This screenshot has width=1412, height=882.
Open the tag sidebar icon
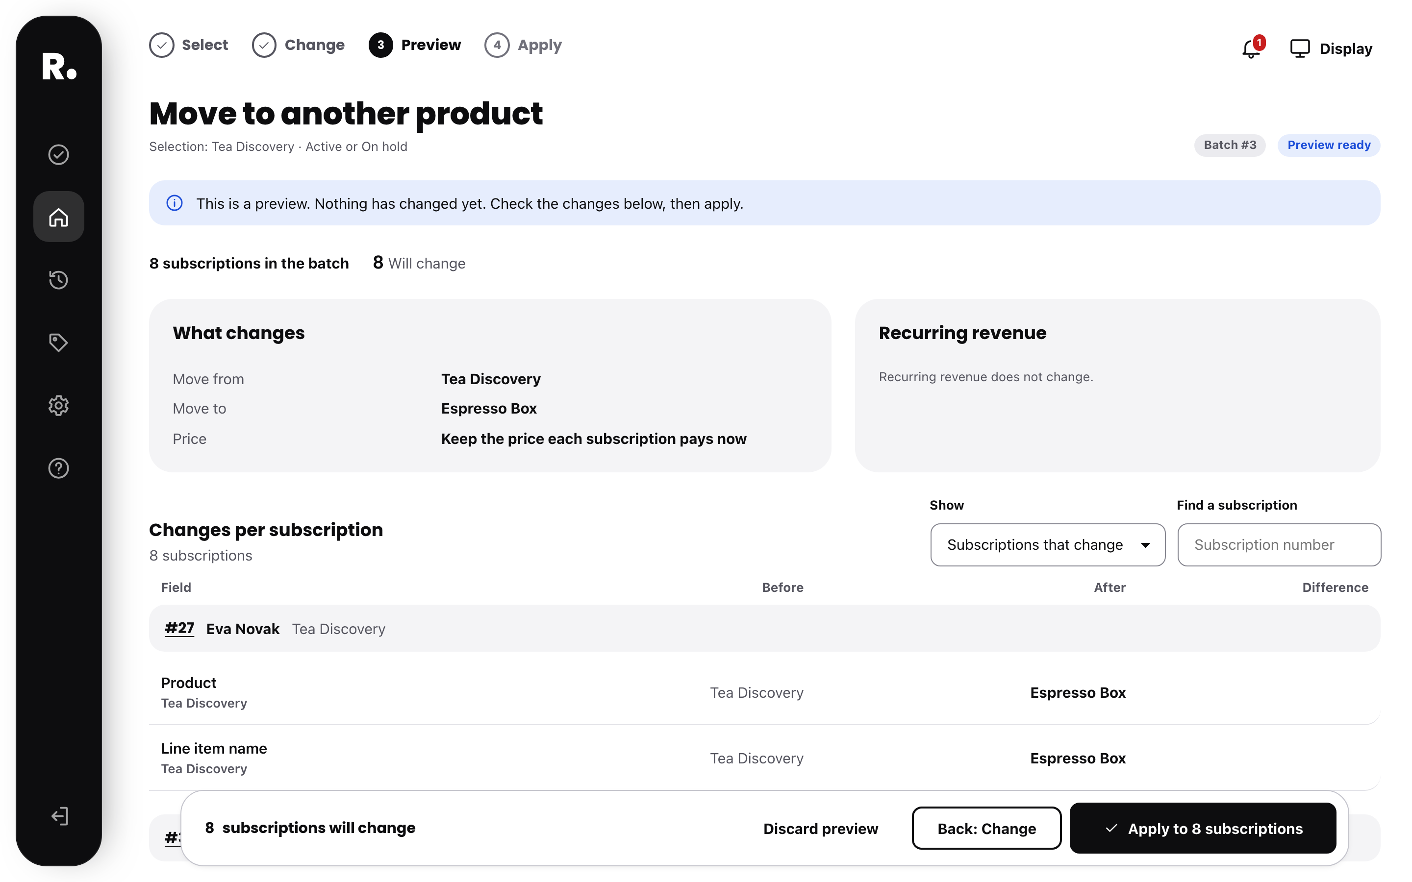point(58,343)
